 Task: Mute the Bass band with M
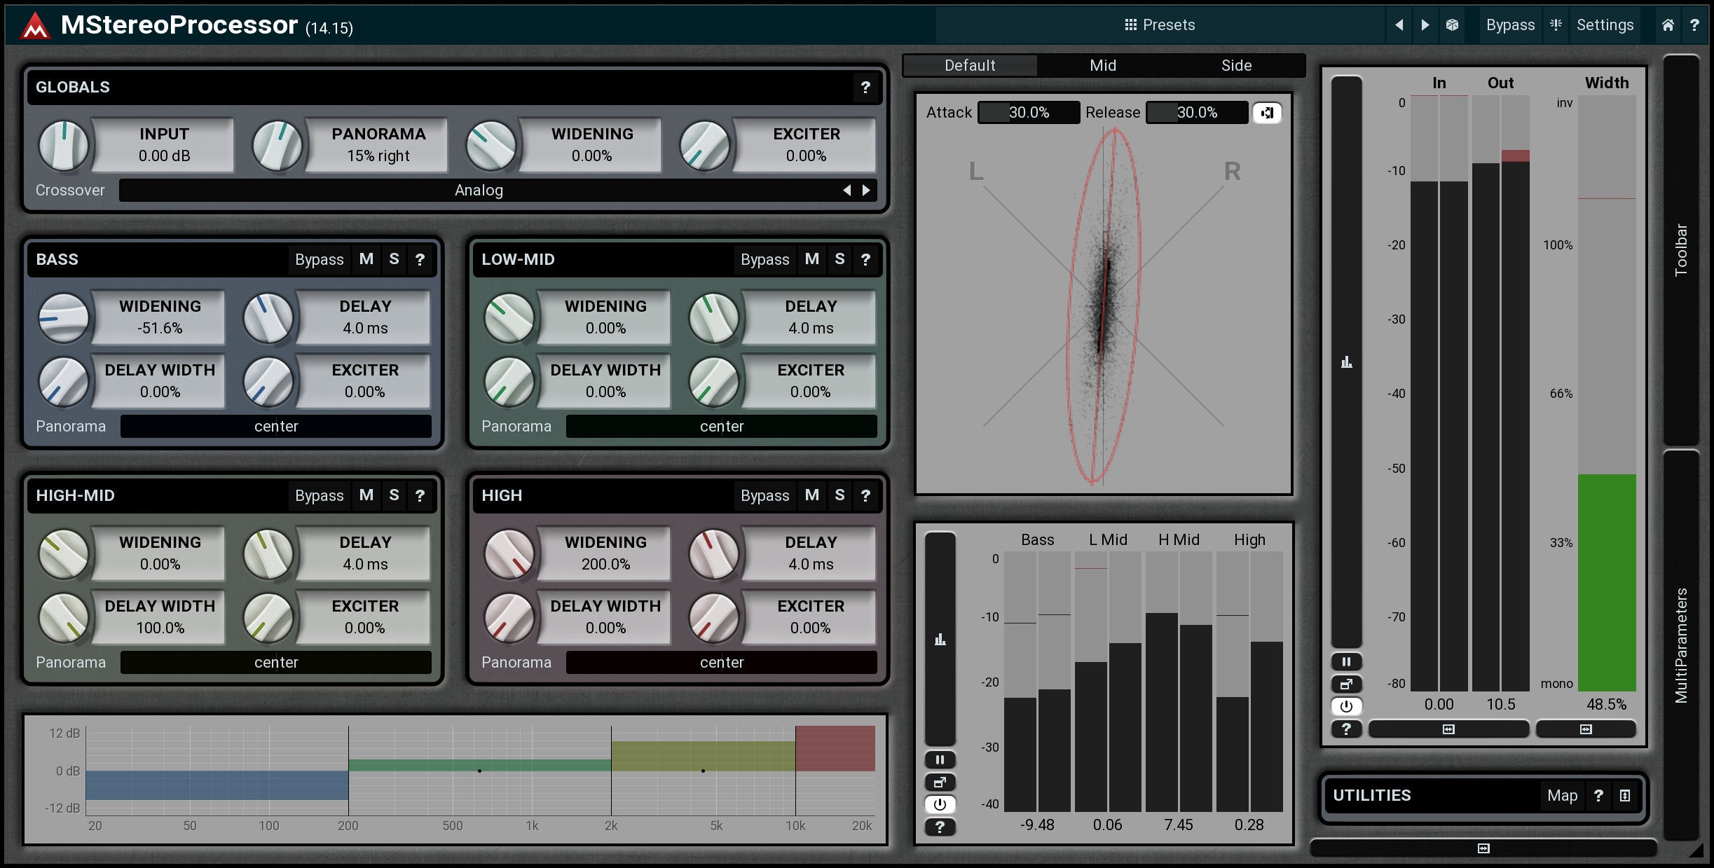point(366,259)
